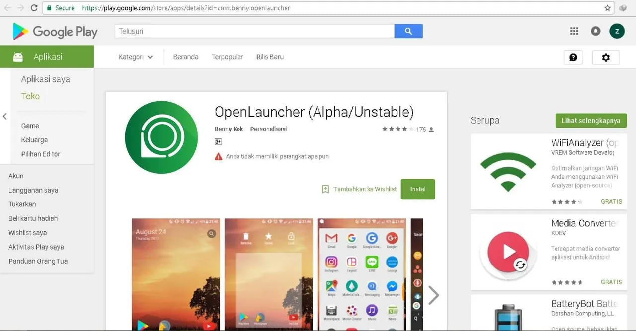
Task: Open Wishlist saya link
Action: coord(27,232)
